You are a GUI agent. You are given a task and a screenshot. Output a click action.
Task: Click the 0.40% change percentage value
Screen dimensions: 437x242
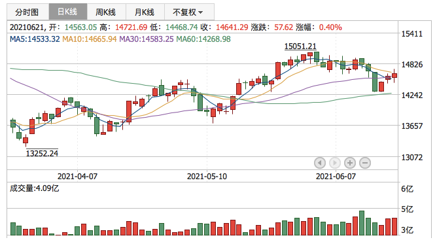[330, 27]
